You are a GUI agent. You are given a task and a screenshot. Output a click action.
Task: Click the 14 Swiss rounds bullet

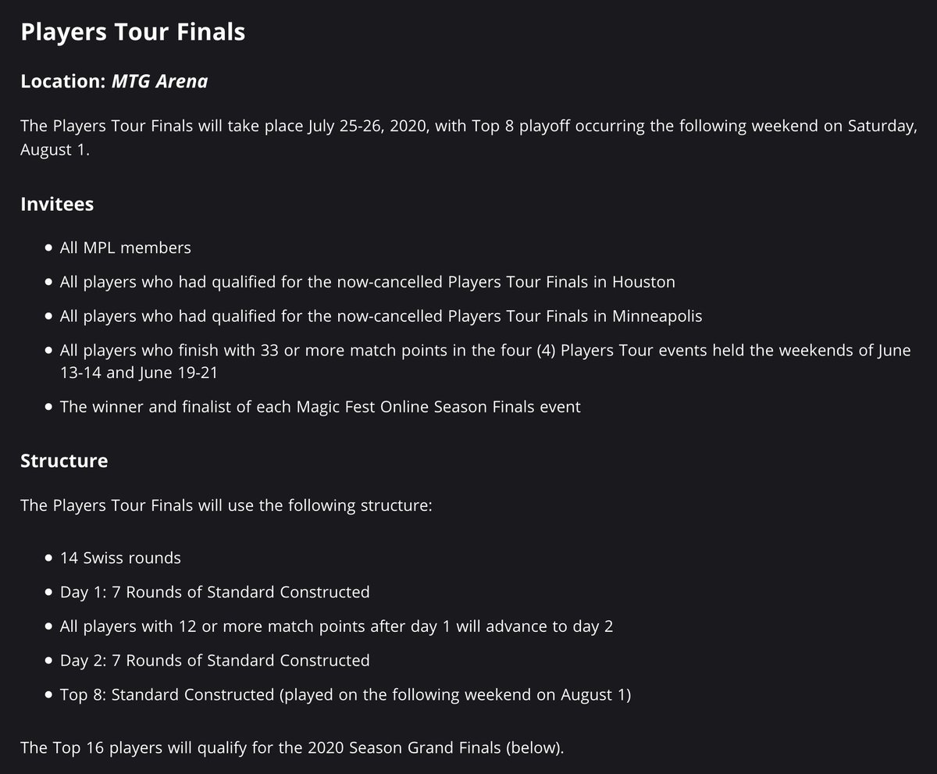click(x=120, y=558)
